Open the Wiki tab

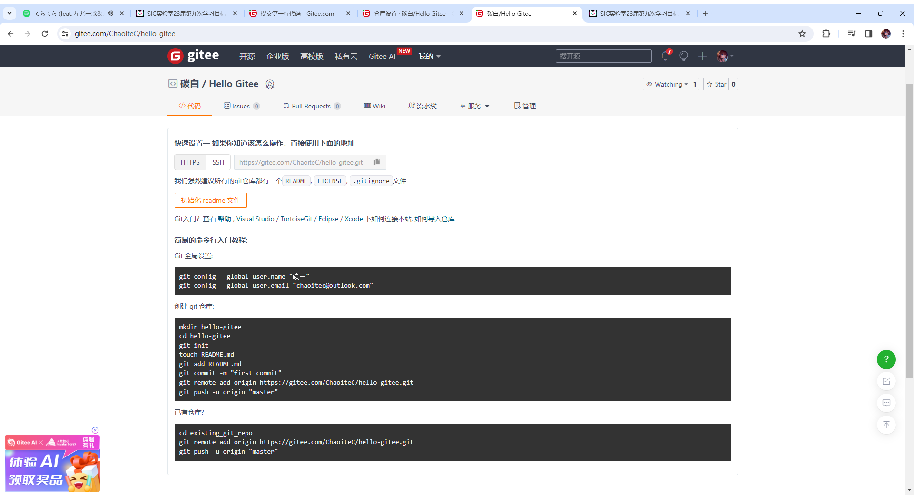click(x=375, y=106)
